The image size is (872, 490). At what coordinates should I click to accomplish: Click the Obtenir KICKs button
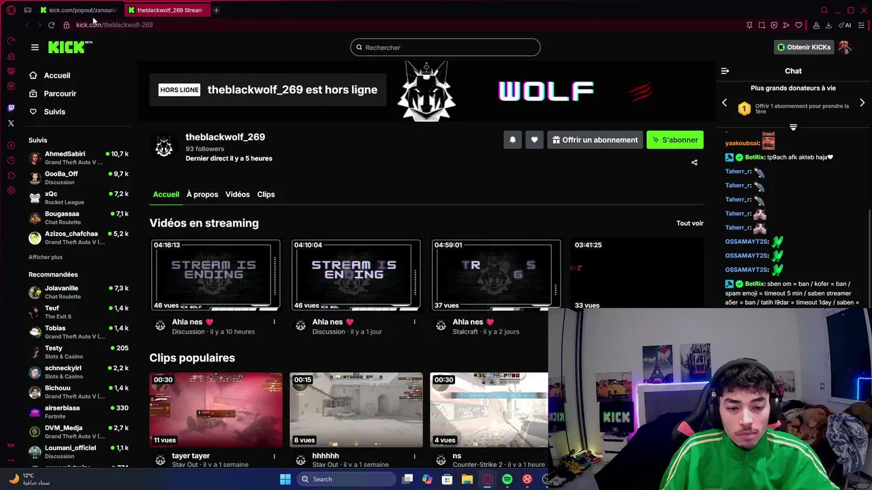pyautogui.click(x=804, y=47)
